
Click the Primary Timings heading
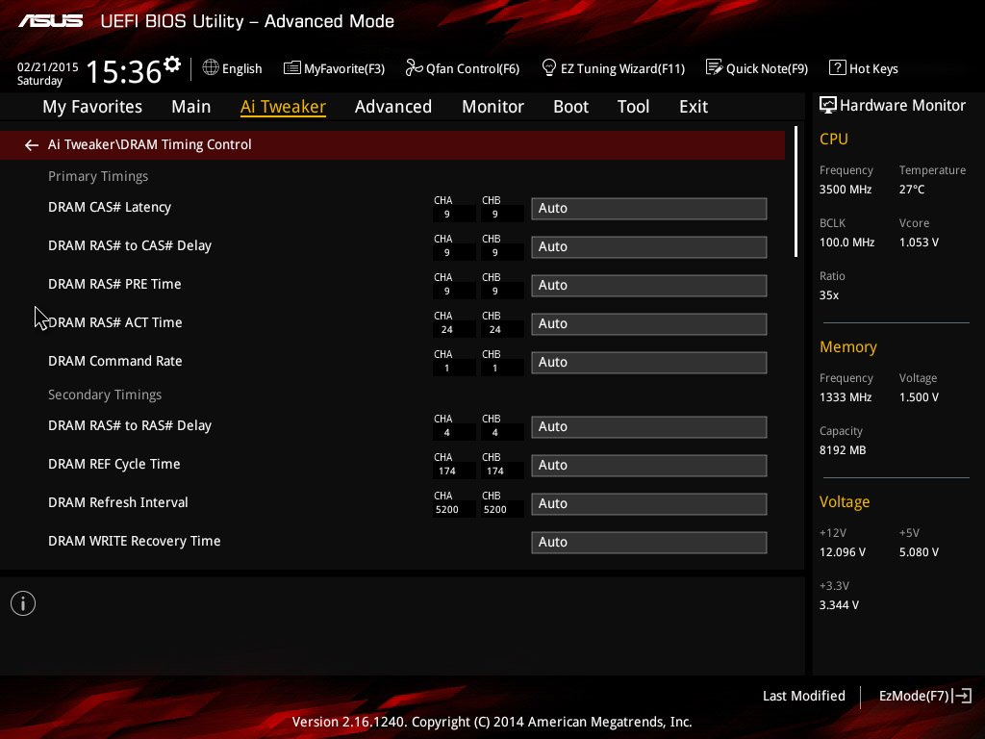(98, 177)
